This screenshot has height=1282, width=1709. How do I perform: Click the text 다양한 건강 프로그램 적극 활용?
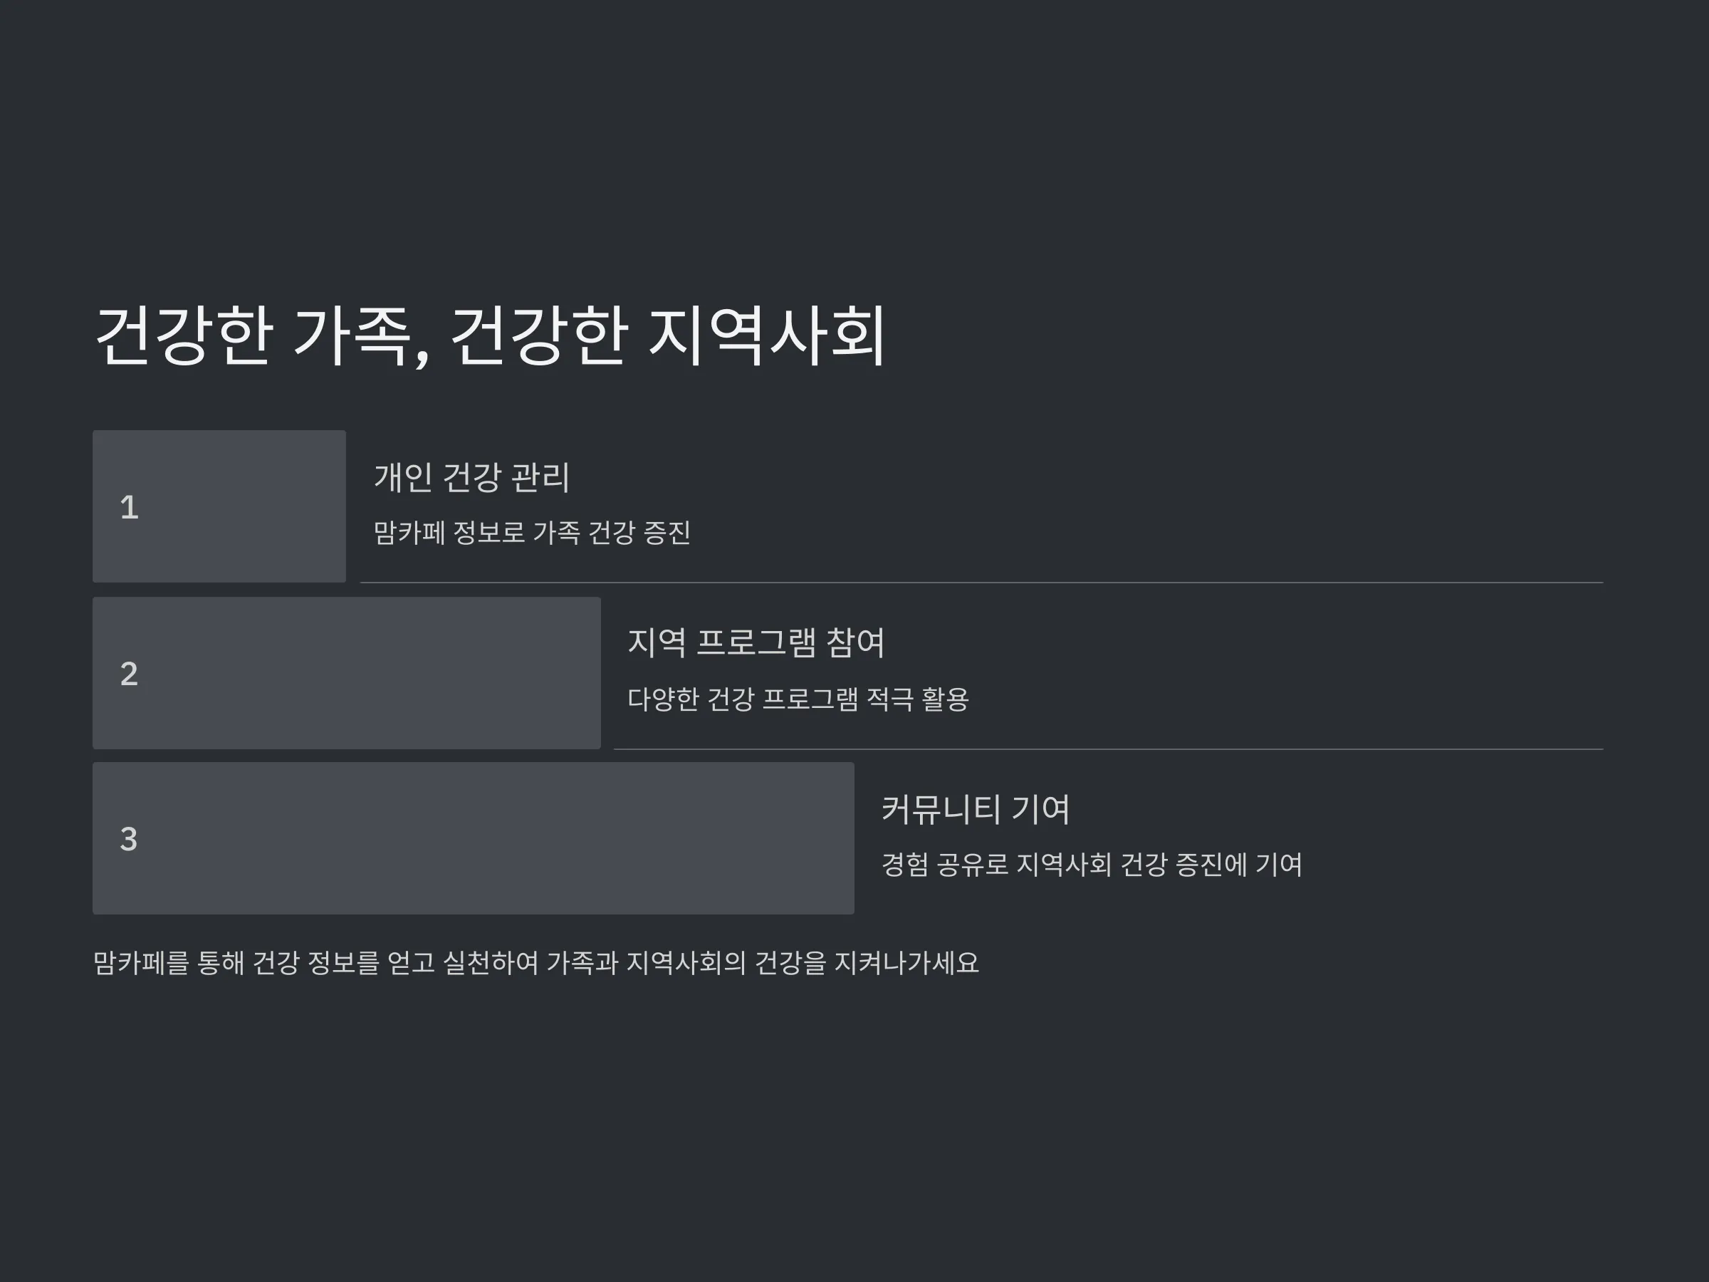click(798, 699)
